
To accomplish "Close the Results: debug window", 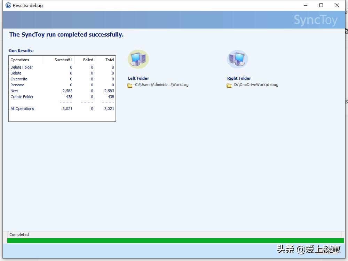I will click(337, 5).
